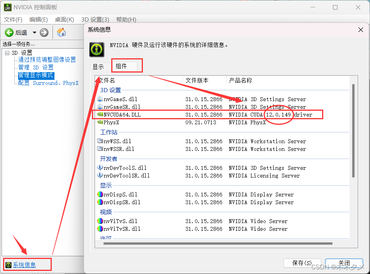This screenshot has width=370, height=274.
Task: Select 管理 3D 设置 in the task tree
Action: tap(35, 67)
